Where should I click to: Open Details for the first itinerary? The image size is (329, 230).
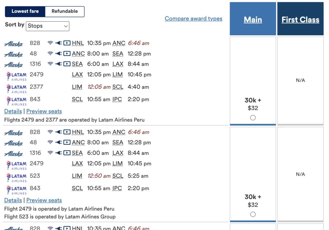pos(13,111)
